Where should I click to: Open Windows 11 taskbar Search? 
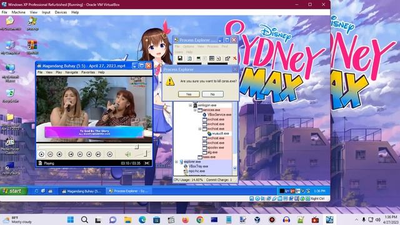85,219
